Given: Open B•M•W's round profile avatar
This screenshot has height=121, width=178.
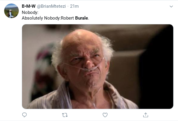Looking at the screenshot, I should click(11, 11).
